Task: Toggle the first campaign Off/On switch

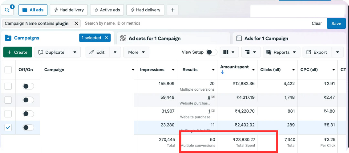Action: click(28, 86)
